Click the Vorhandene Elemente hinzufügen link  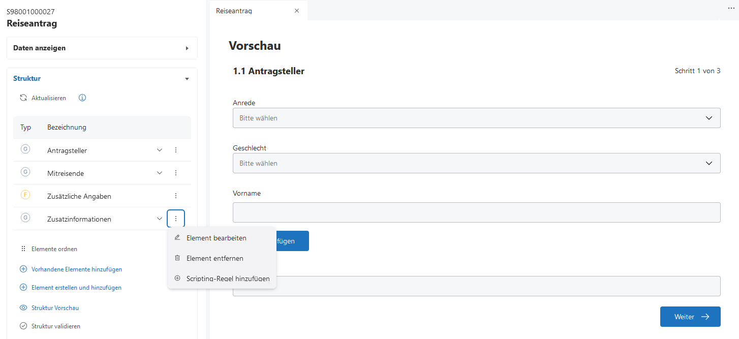[x=76, y=269]
